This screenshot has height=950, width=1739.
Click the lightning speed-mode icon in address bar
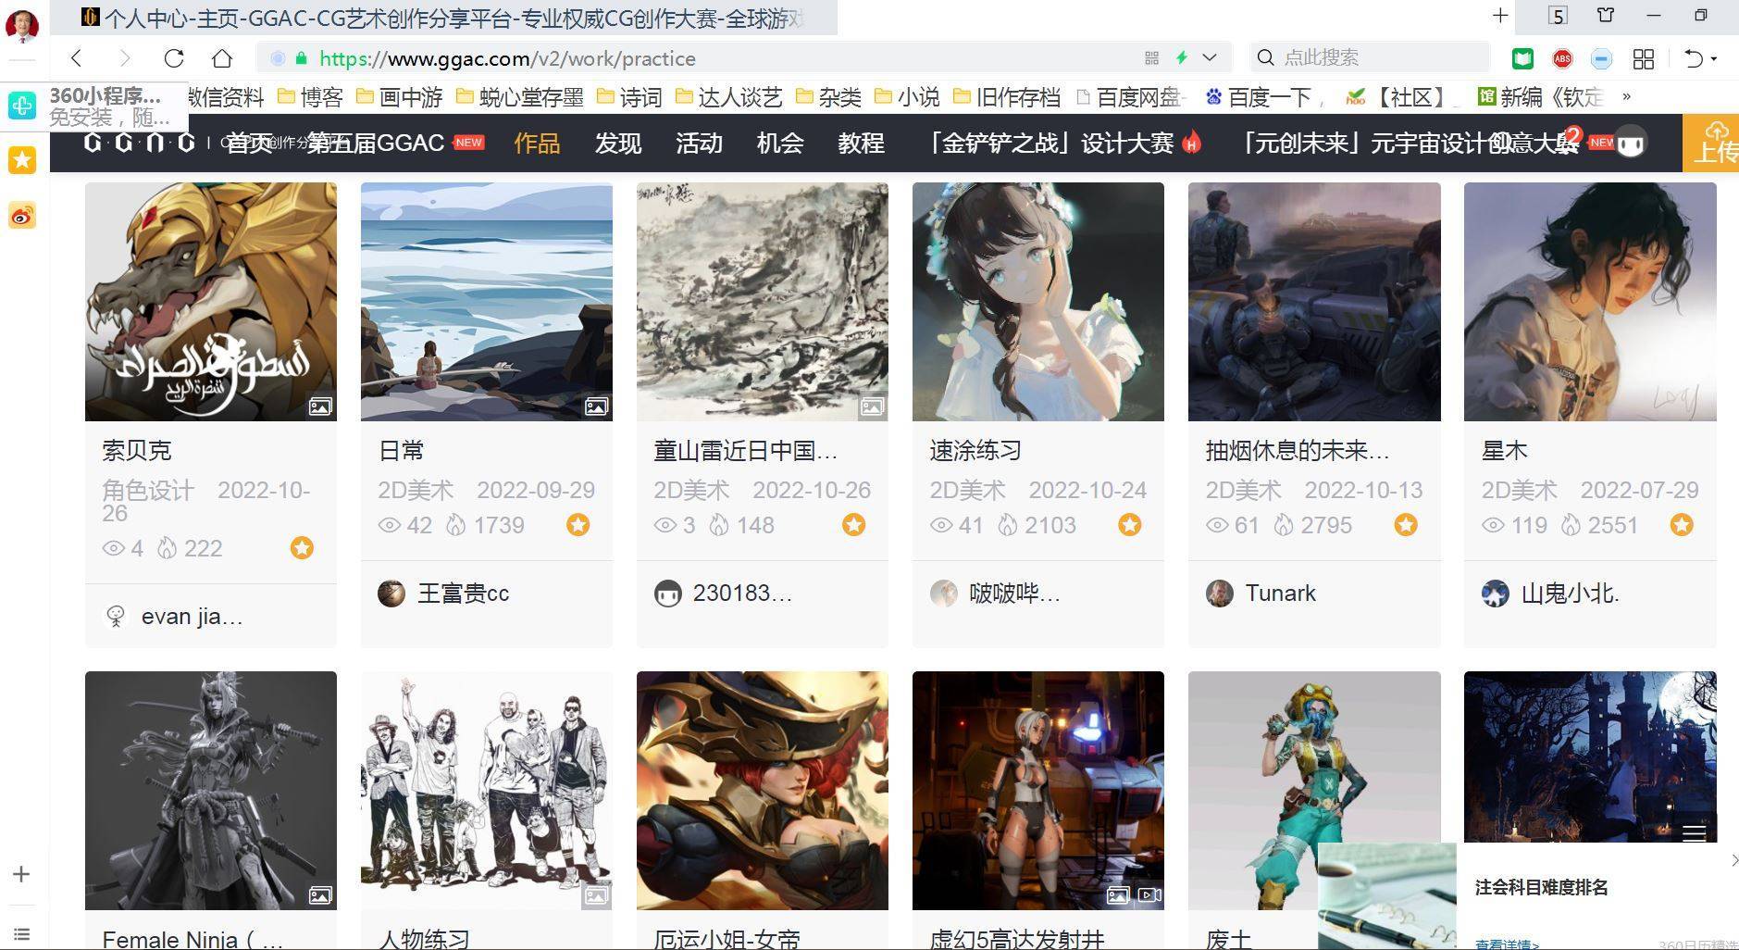1182,58
